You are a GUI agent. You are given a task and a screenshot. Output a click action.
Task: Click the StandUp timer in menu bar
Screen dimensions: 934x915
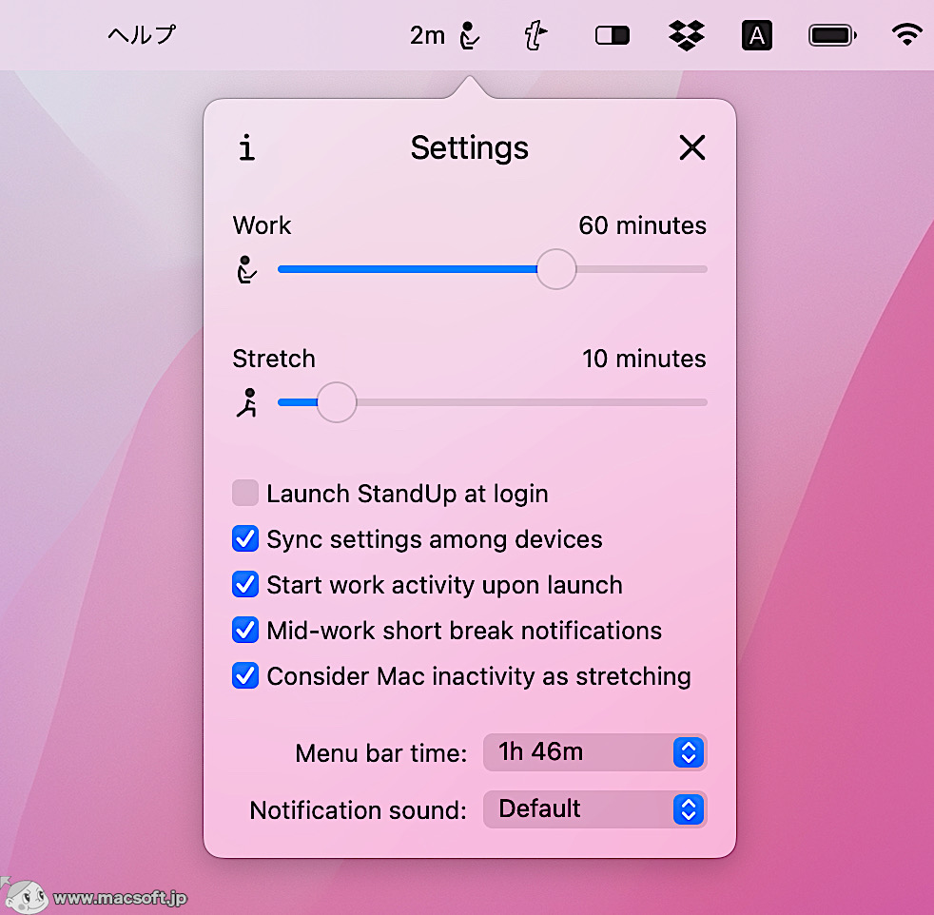tap(444, 36)
